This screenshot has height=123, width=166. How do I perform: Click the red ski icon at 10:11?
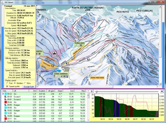coord(6,119)
